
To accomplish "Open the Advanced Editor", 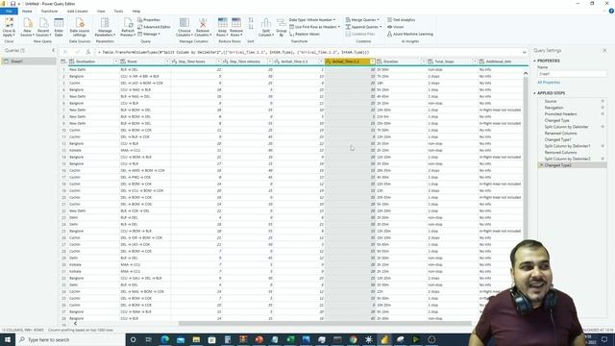I will [x=154, y=27].
